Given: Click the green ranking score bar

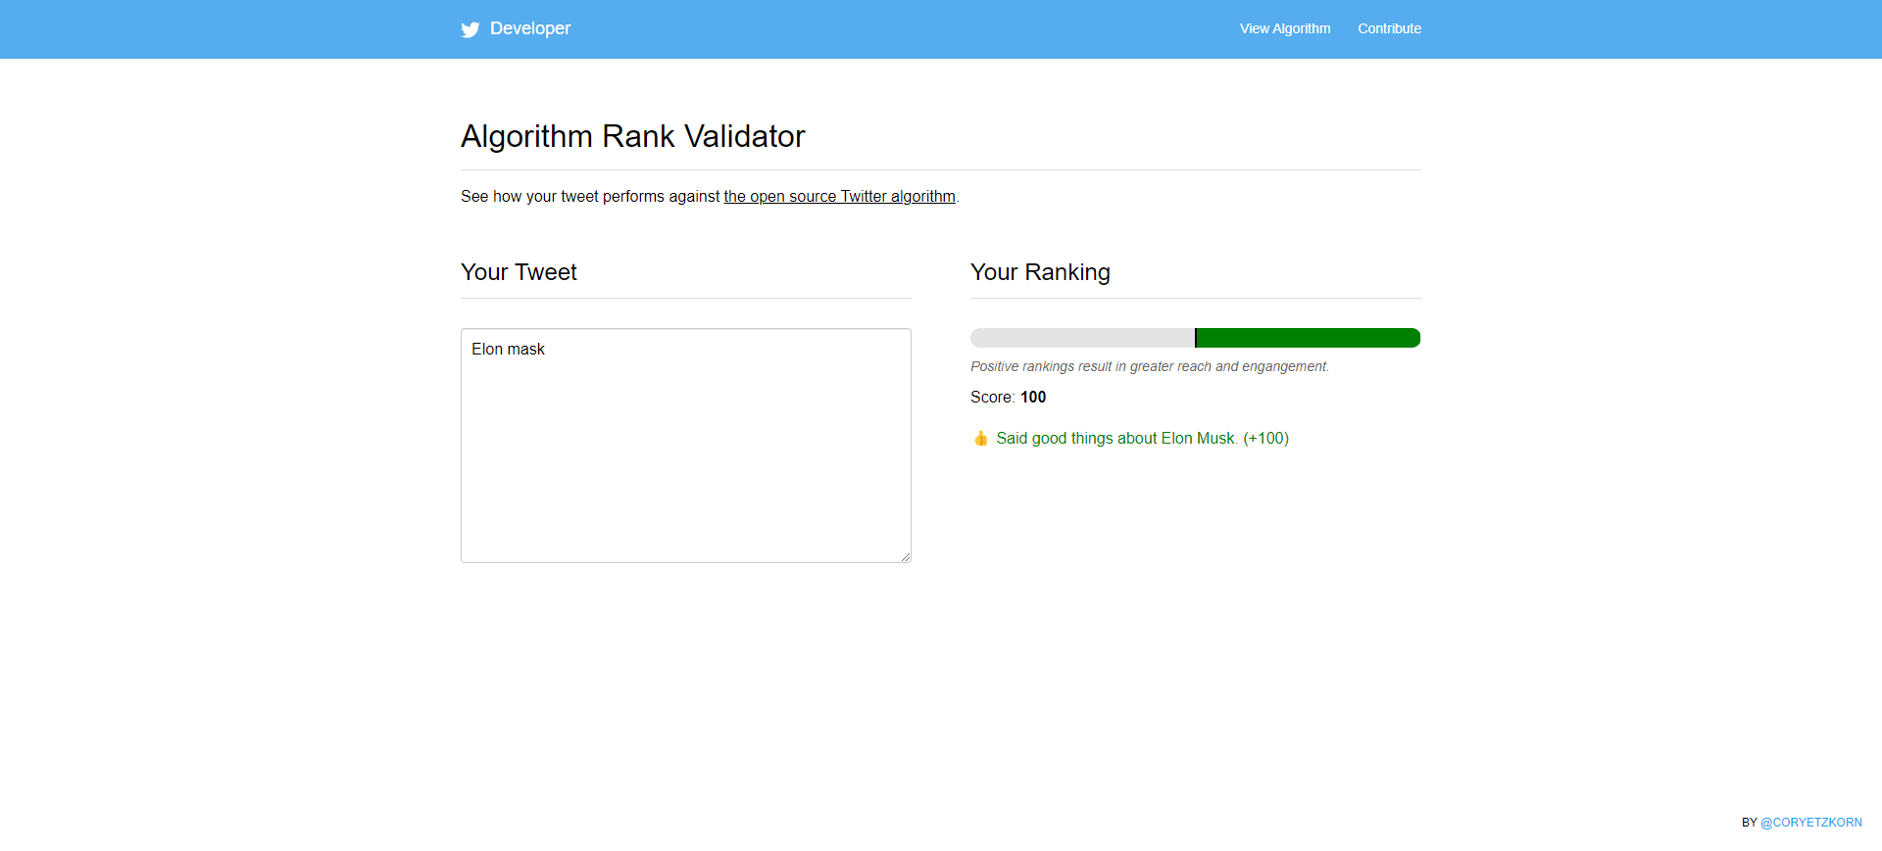Looking at the screenshot, I should [x=1308, y=338].
